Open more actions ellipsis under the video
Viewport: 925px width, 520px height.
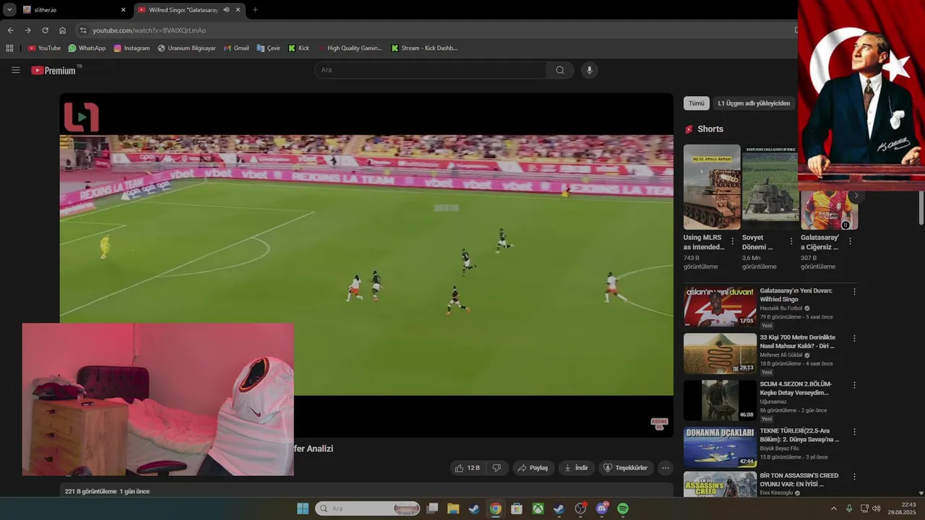click(x=666, y=468)
